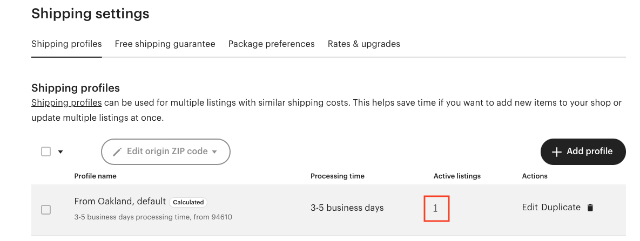Open the active listings count link "1"
The image size is (640, 241).
(x=435, y=208)
